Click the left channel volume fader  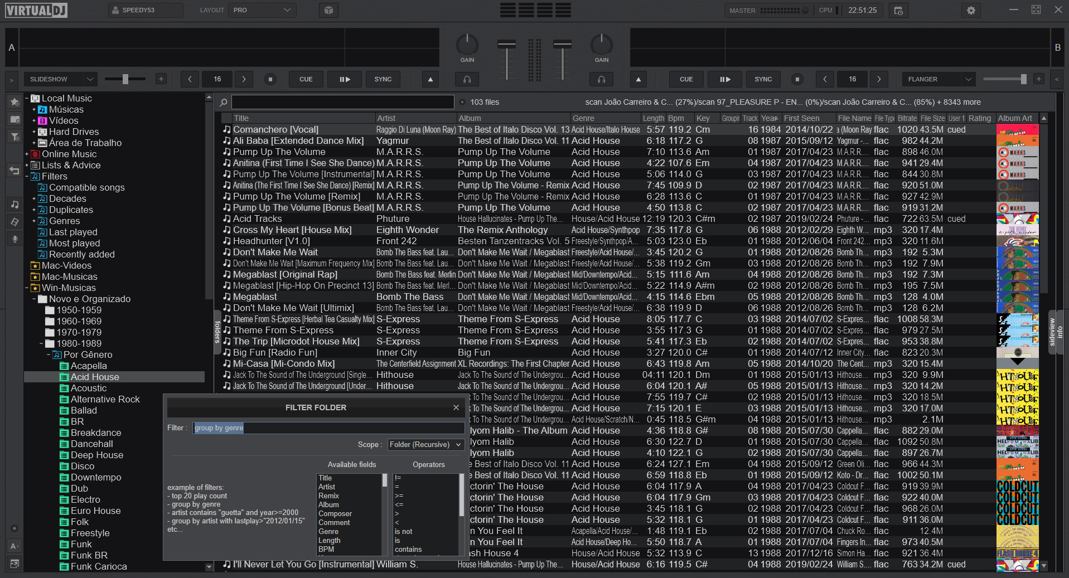point(506,45)
